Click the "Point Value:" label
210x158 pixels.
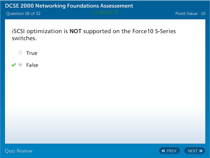[x=187, y=13]
